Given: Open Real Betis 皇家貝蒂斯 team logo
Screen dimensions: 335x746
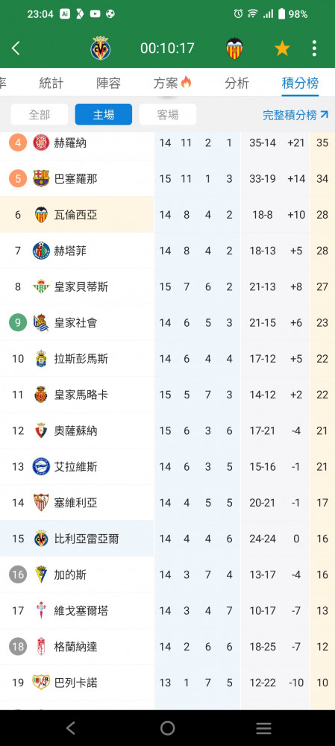Looking at the screenshot, I should (x=41, y=287).
